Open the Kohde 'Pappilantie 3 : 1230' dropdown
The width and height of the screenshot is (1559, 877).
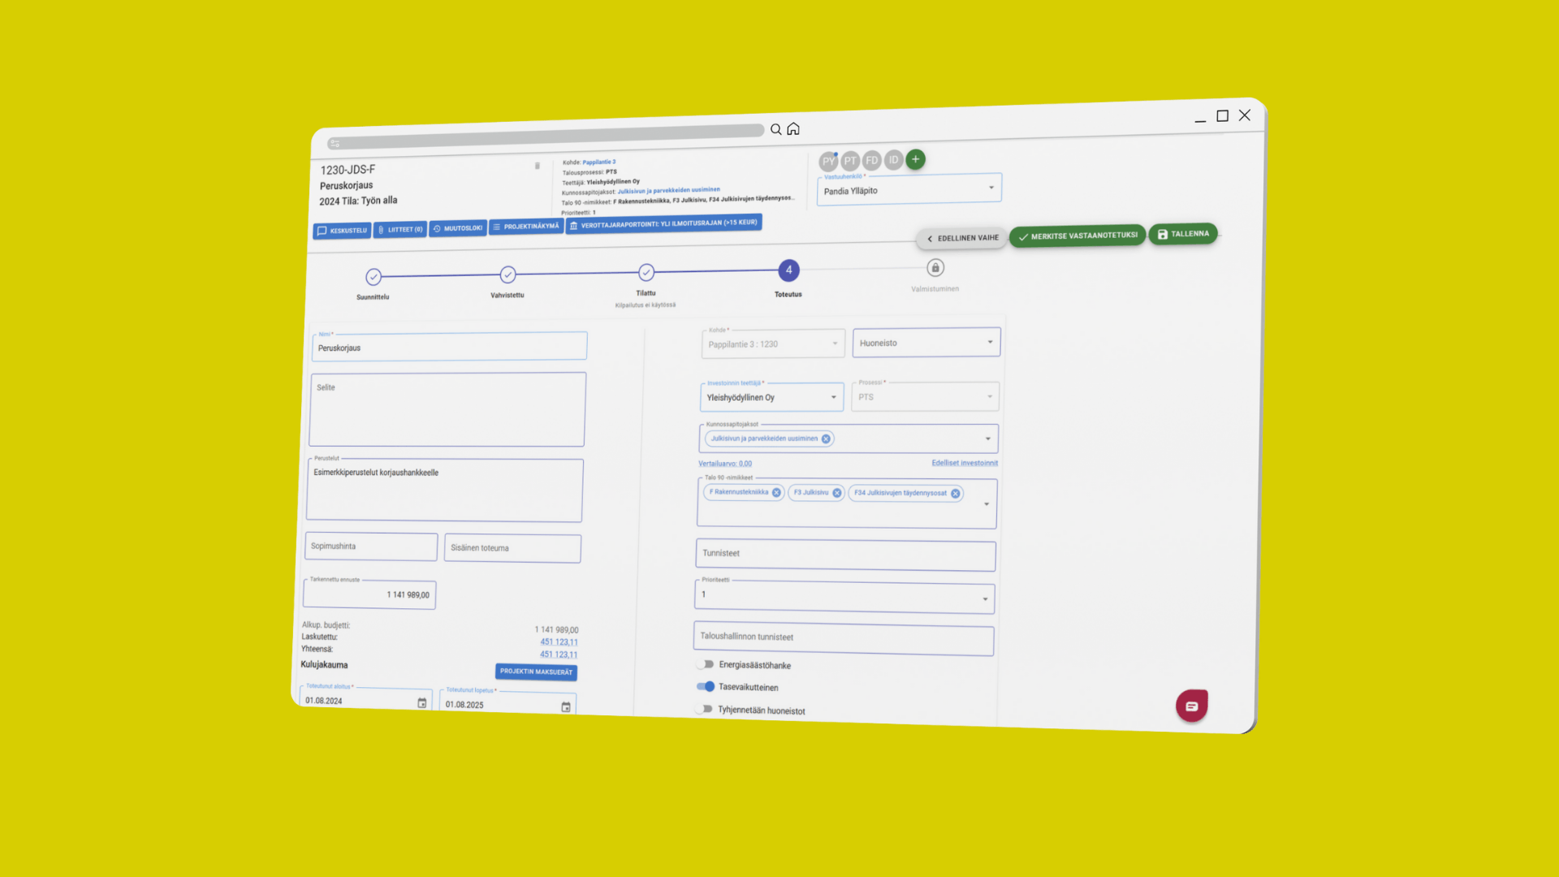[773, 343]
